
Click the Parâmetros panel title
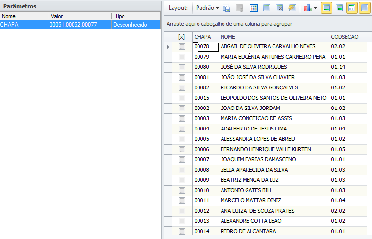[x=20, y=6]
